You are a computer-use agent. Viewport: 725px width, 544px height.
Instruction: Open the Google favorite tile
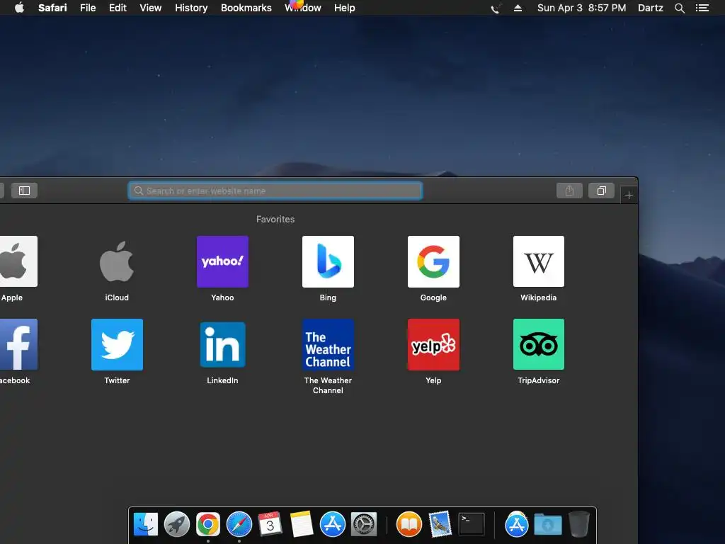point(433,261)
